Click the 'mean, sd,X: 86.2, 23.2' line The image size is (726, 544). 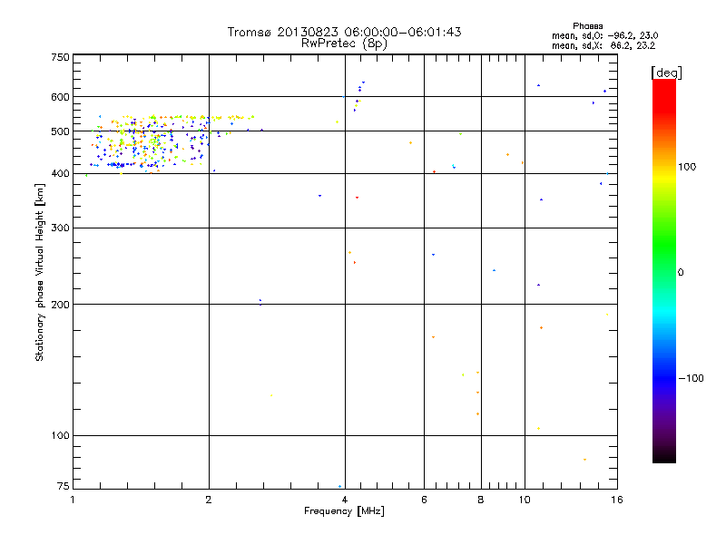603,46
